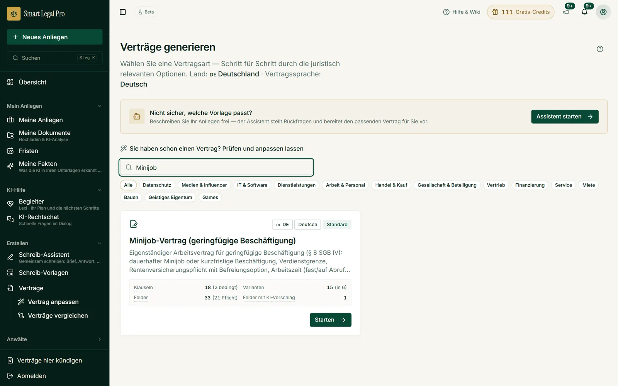Click the Begleiter heart icon
This screenshot has width=618, height=386.
(10, 204)
